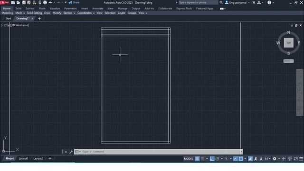Open the Parametric ribbon tab
Viewport: 304px width, 171px height.
coord(71,9)
